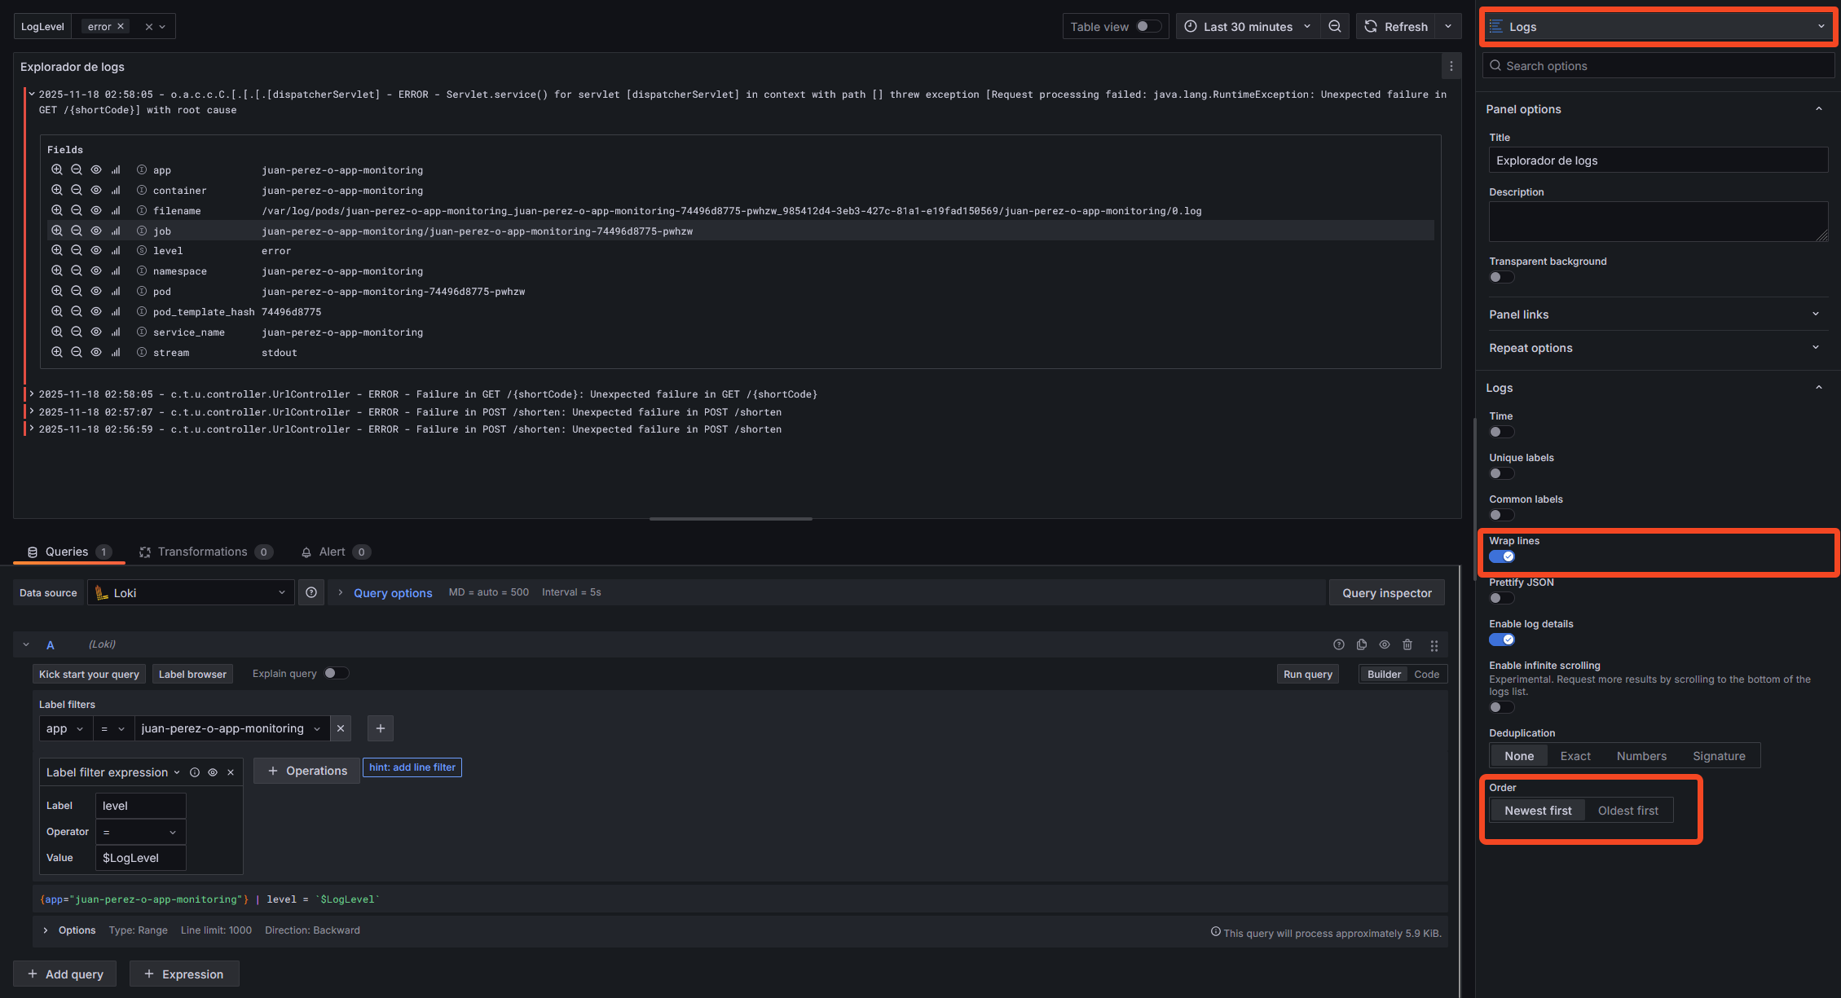The width and height of the screenshot is (1841, 998).
Task: Click the Run query button
Action: (x=1307, y=675)
